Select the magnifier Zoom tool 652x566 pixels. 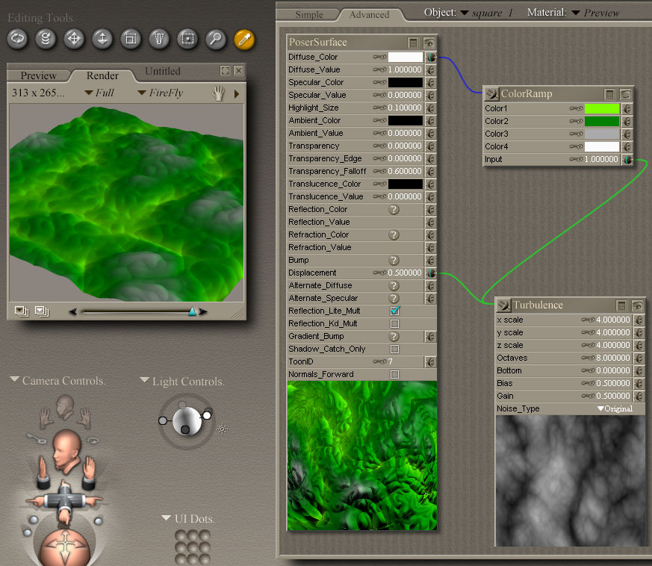click(216, 39)
